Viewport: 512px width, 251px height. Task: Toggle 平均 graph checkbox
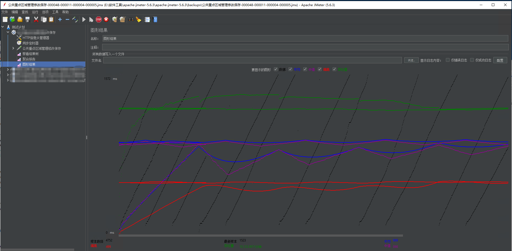tap(290, 69)
